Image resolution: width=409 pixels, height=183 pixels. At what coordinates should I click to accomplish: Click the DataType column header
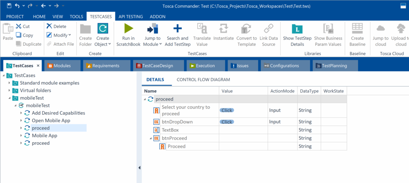click(309, 91)
